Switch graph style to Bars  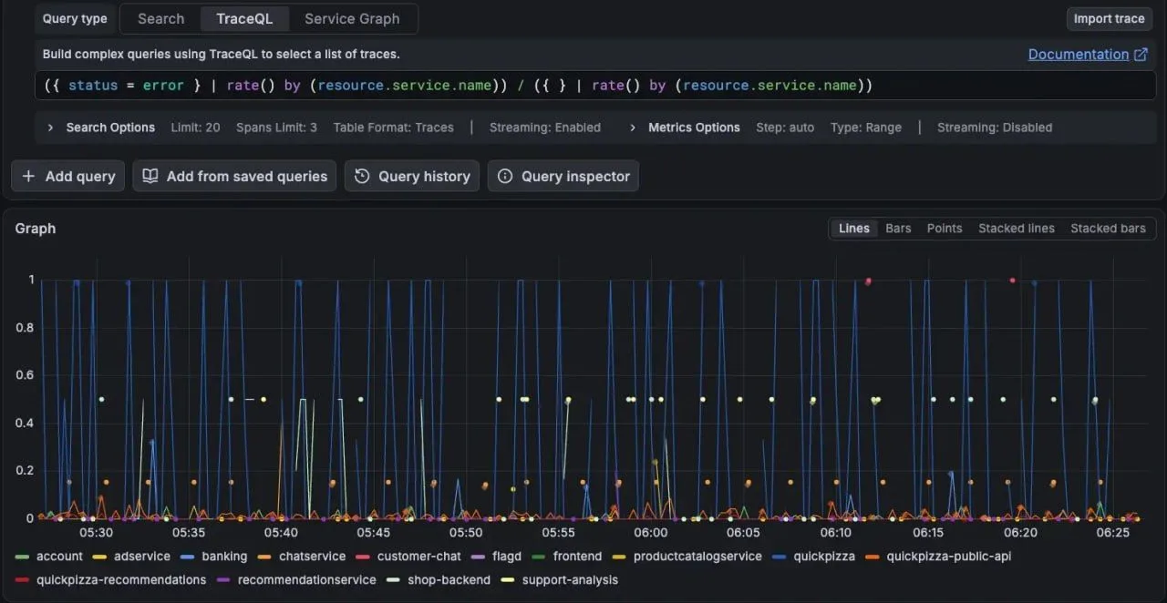point(898,229)
